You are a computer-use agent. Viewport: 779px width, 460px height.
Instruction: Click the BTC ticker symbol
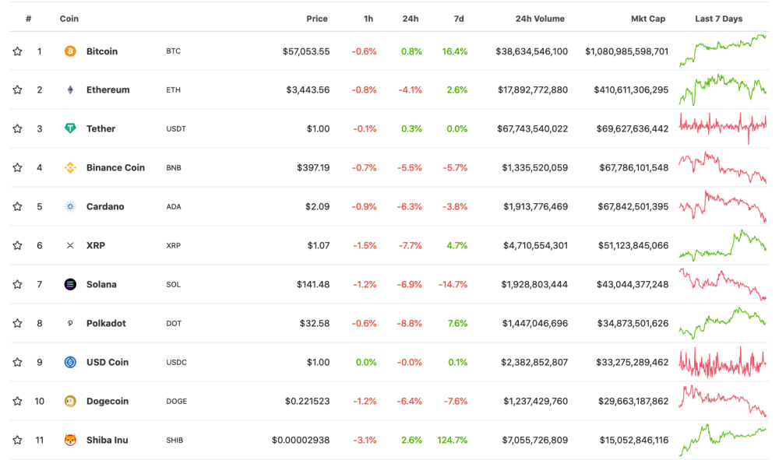174,51
